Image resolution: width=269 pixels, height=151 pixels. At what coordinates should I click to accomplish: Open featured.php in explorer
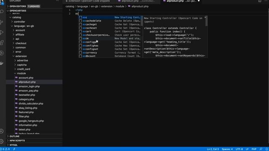click(26, 112)
